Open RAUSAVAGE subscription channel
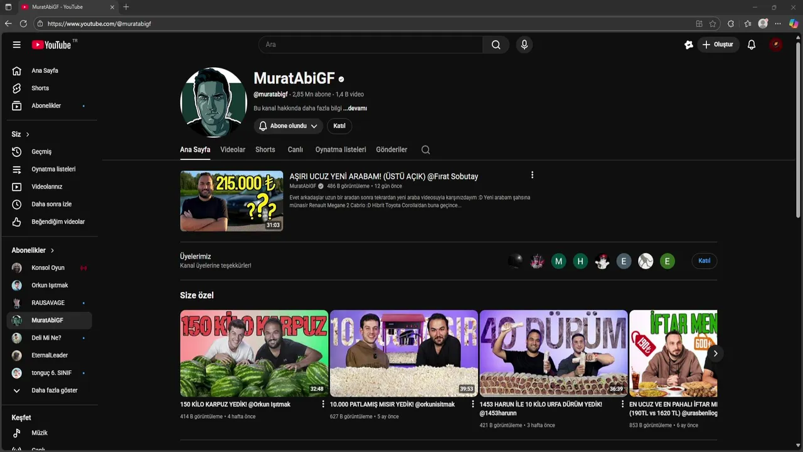The image size is (803, 452). [x=50, y=303]
